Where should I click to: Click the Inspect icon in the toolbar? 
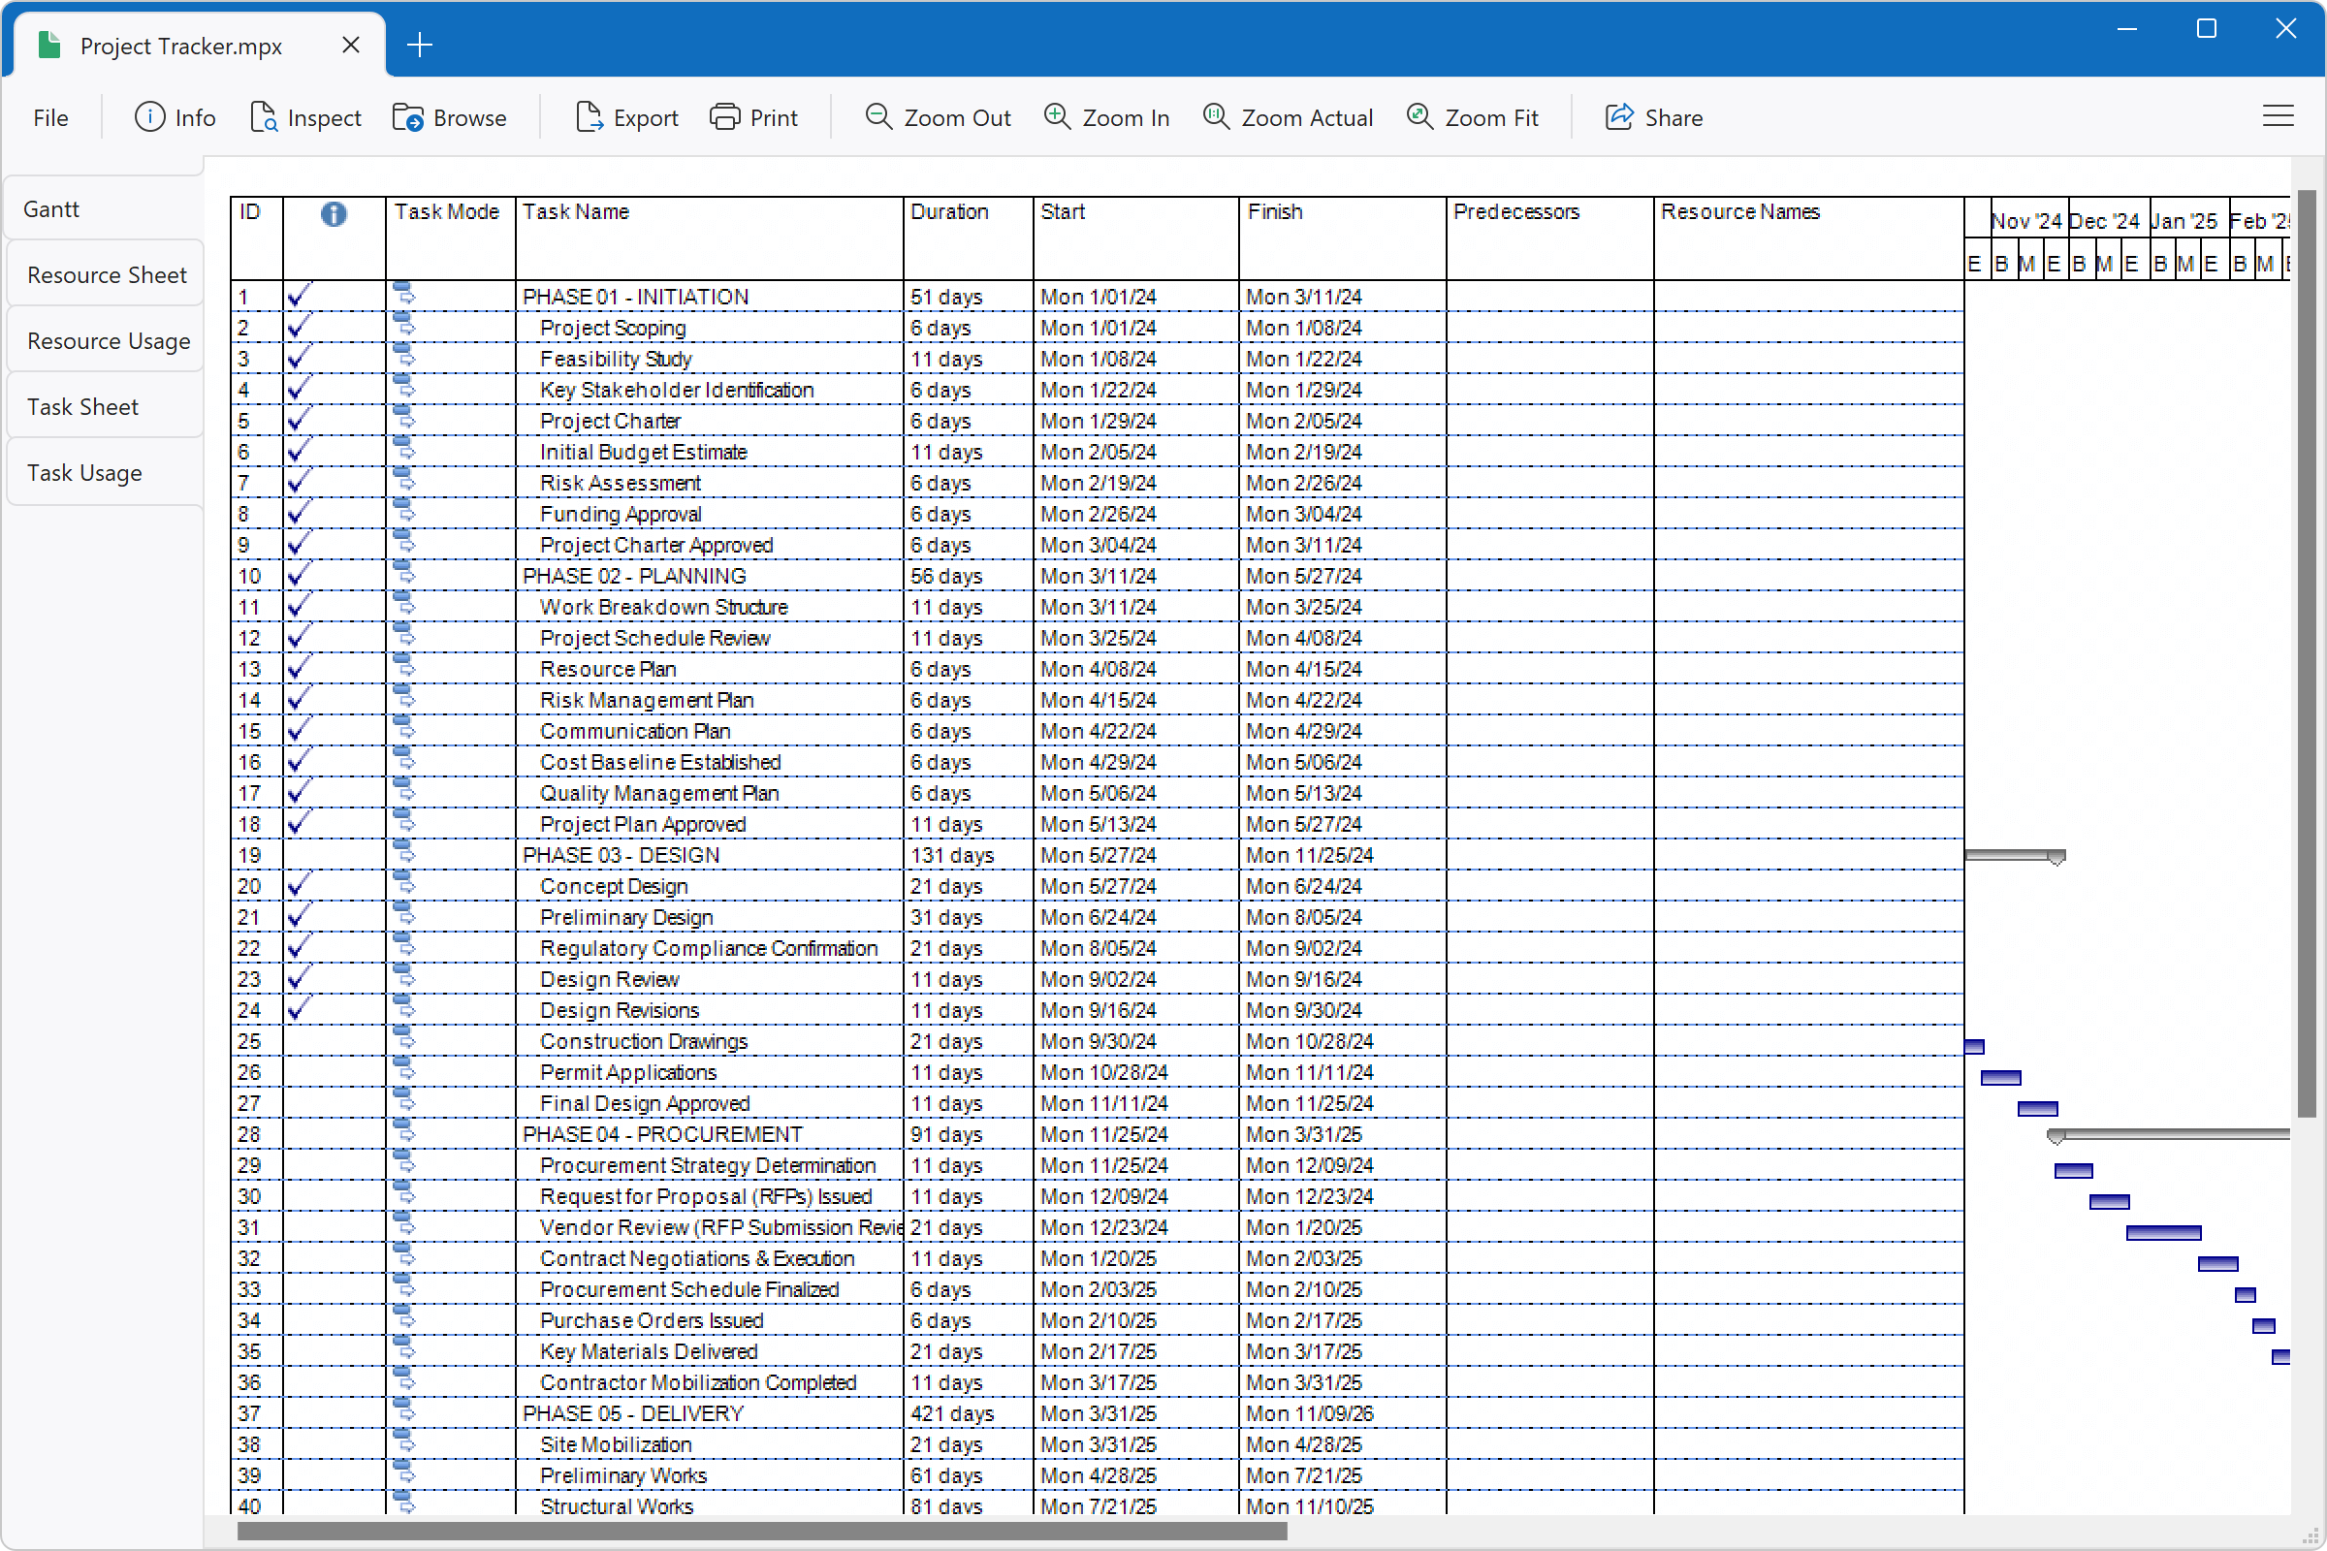pyautogui.click(x=263, y=116)
